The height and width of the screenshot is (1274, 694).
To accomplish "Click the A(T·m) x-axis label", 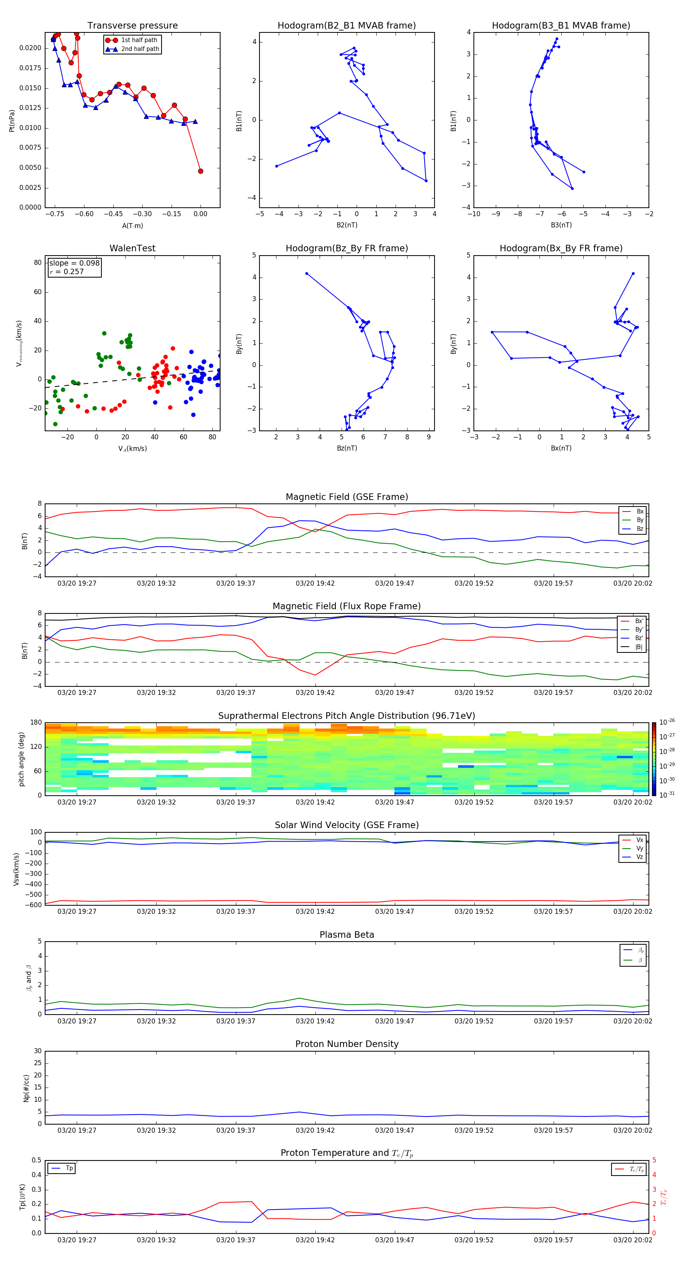I will tap(132, 225).
